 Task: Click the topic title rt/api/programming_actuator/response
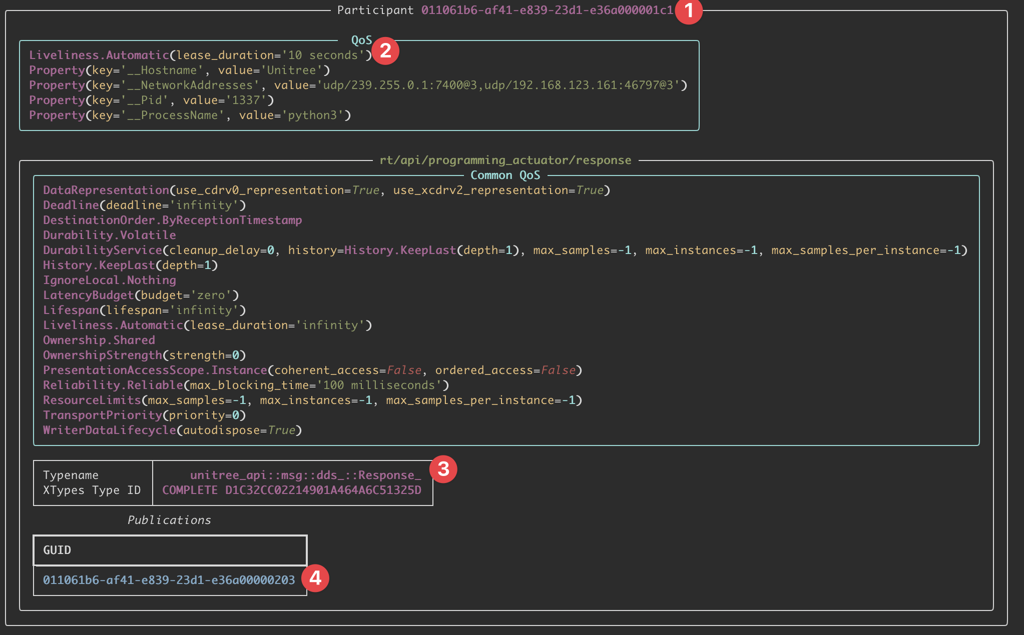(505, 160)
